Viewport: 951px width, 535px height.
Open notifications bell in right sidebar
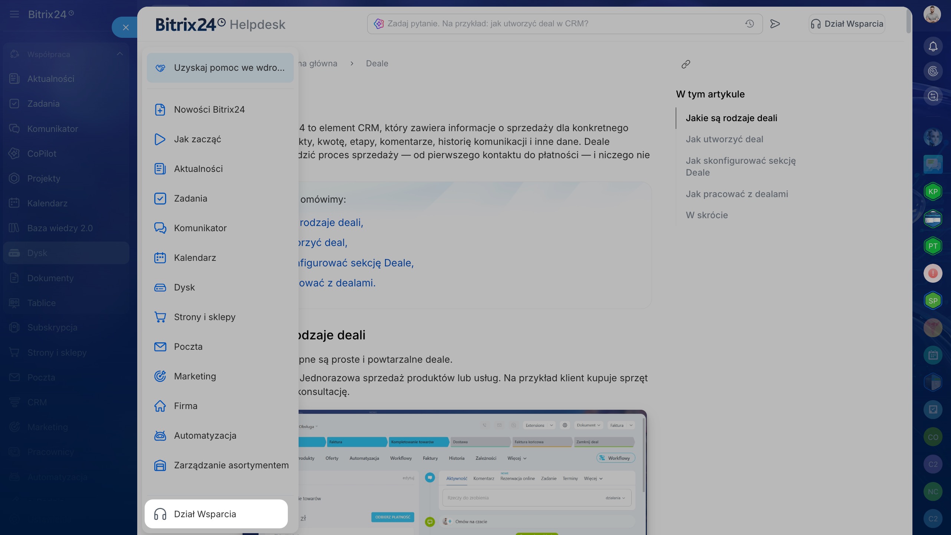coord(933,46)
